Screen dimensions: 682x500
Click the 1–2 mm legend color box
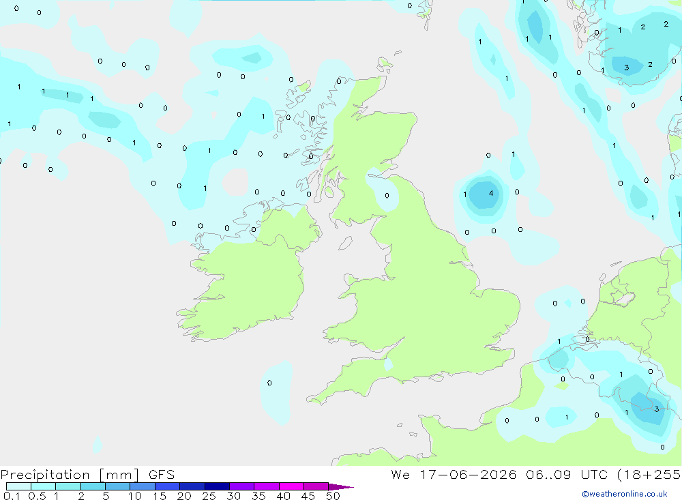(x=68, y=486)
